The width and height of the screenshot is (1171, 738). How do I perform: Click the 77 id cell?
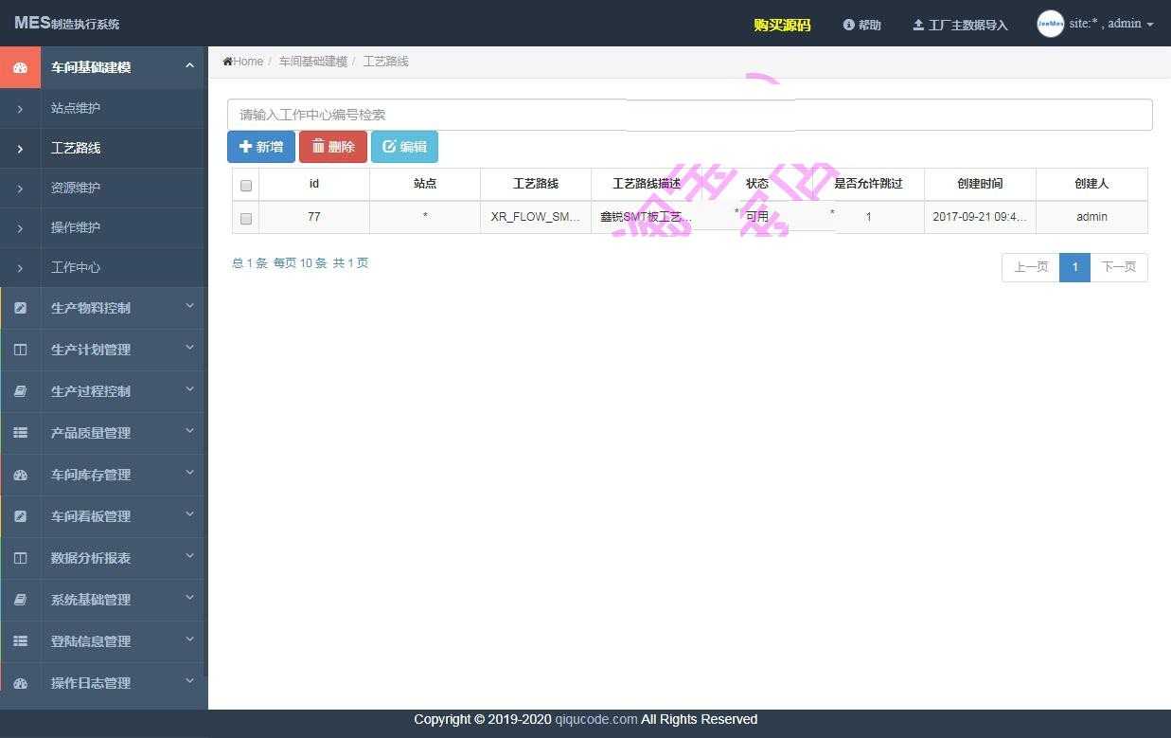coord(314,217)
